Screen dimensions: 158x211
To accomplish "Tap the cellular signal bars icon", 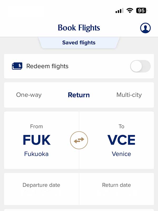I will 119,11.
